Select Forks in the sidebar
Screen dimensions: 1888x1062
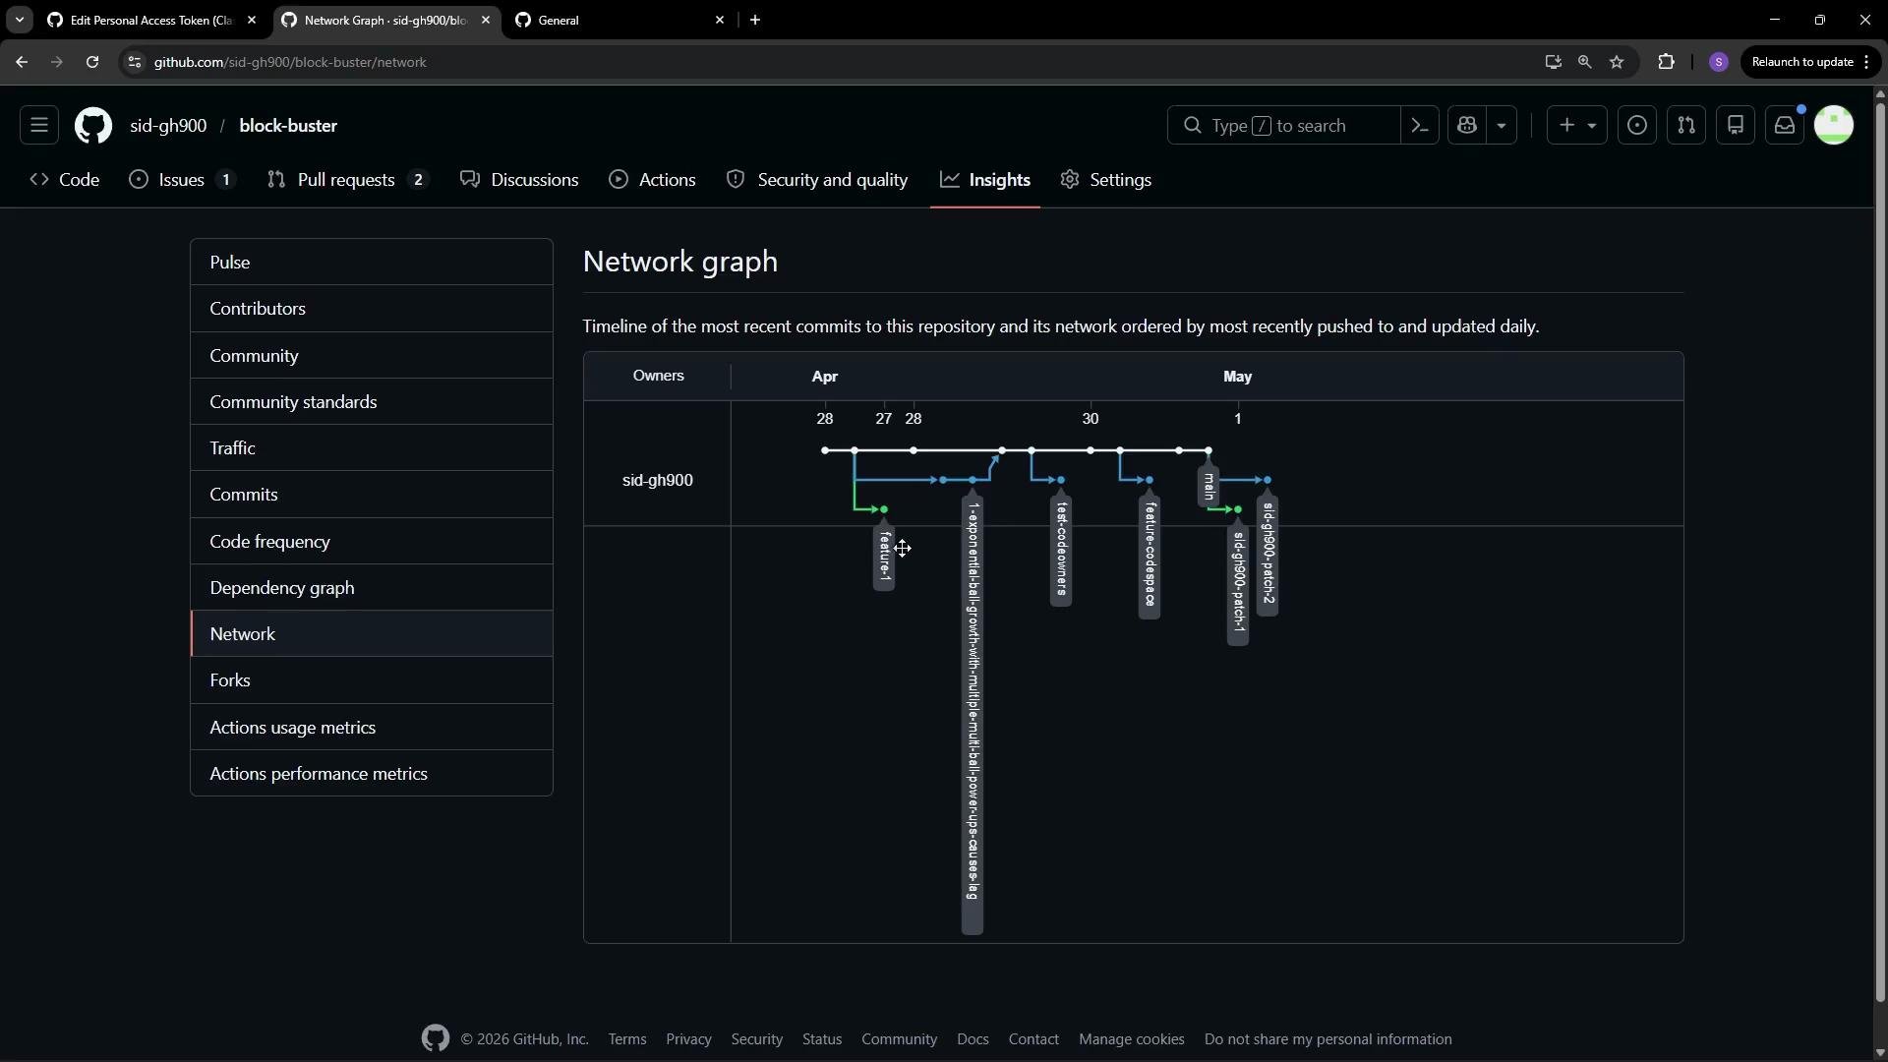coord(372,680)
